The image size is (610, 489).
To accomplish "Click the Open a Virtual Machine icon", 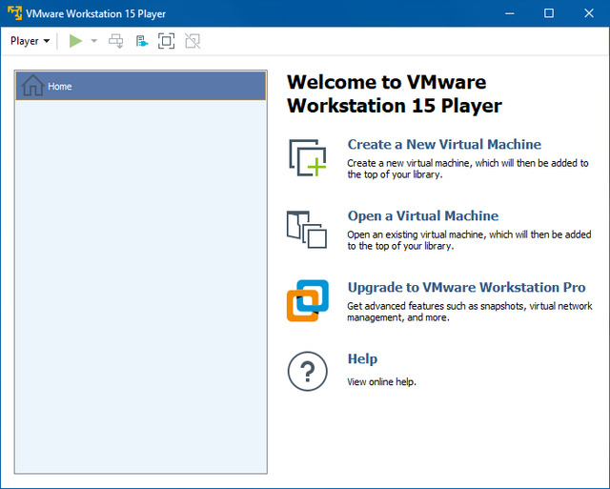I will (307, 230).
